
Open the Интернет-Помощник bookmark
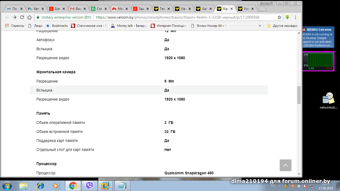point(168,26)
